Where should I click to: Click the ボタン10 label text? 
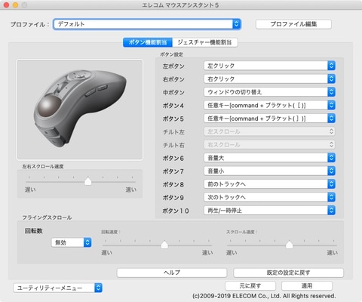(176, 211)
